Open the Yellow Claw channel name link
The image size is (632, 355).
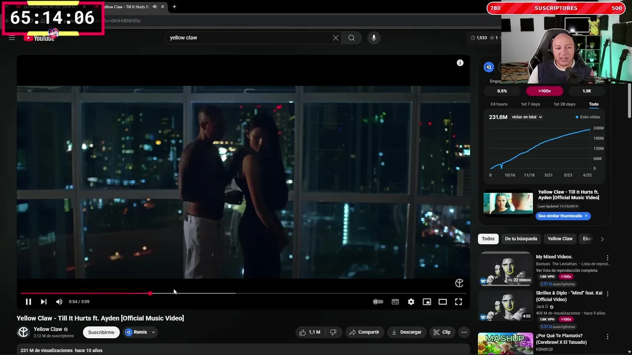48,329
